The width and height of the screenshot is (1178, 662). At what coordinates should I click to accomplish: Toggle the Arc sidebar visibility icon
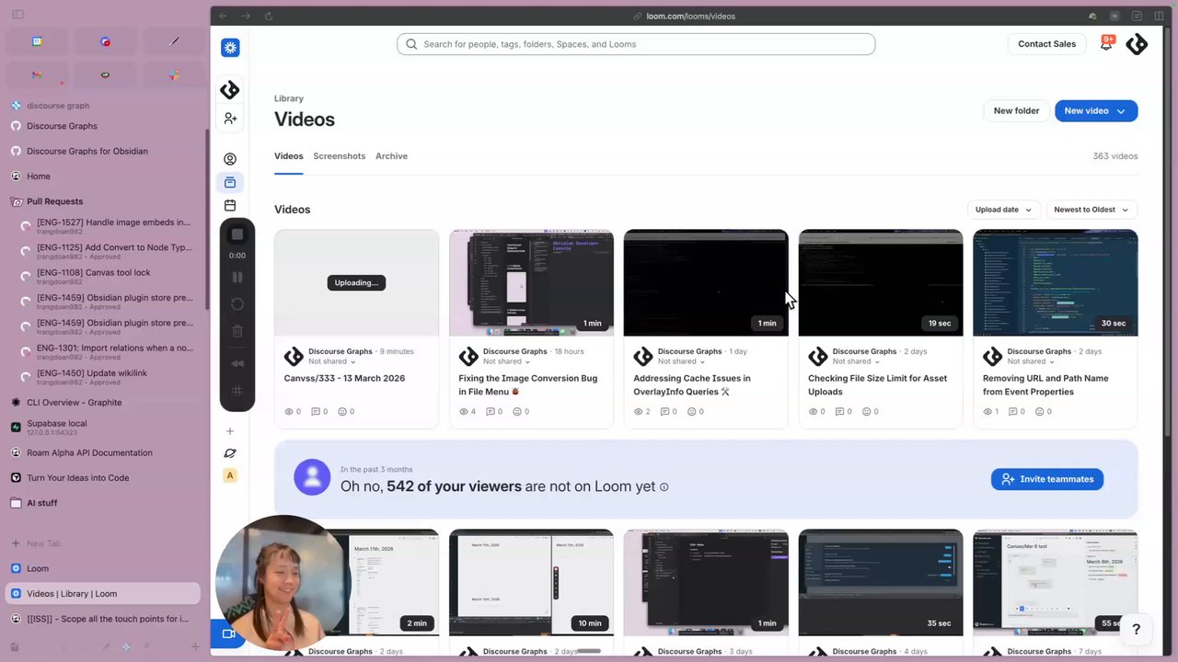[17, 15]
